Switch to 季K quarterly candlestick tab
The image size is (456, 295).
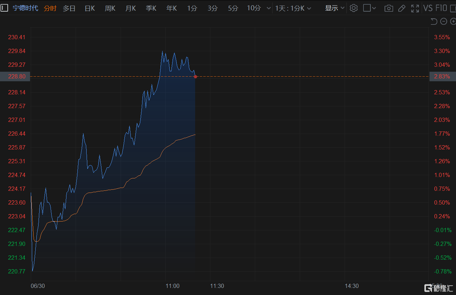[151, 8]
